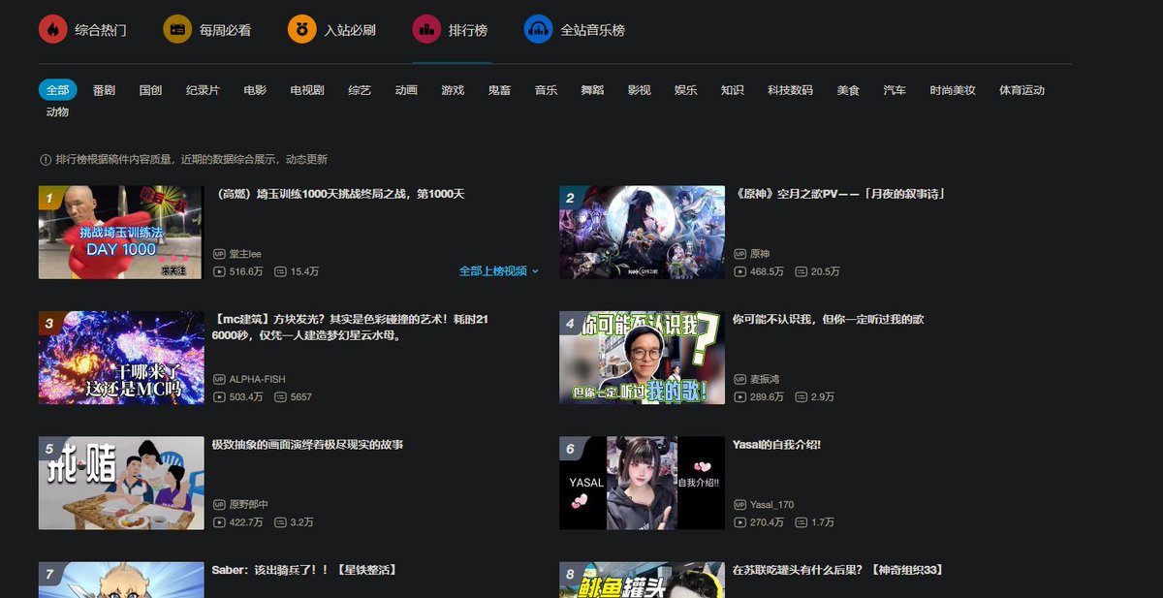Click the rank 1 DAY 1000 thumbnail

click(121, 233)
